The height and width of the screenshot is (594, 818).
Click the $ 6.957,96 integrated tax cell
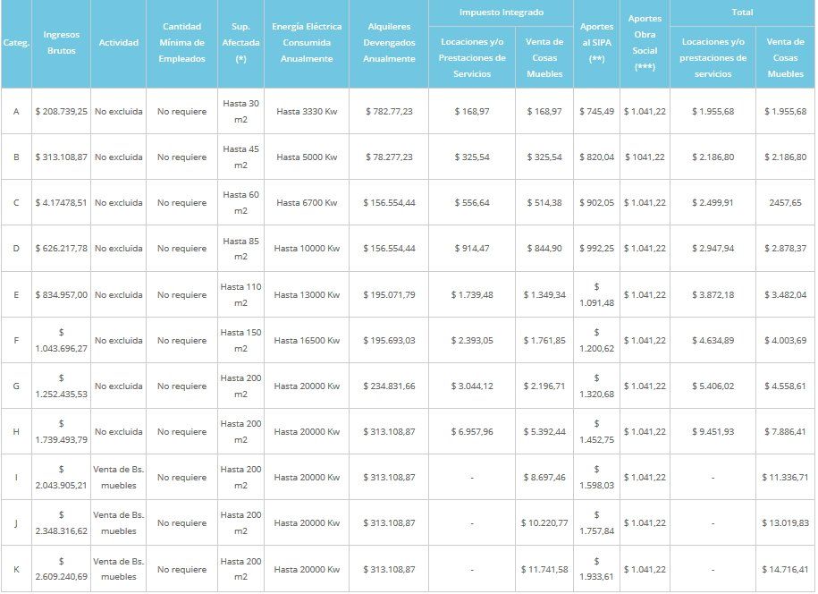click(471, 432)
